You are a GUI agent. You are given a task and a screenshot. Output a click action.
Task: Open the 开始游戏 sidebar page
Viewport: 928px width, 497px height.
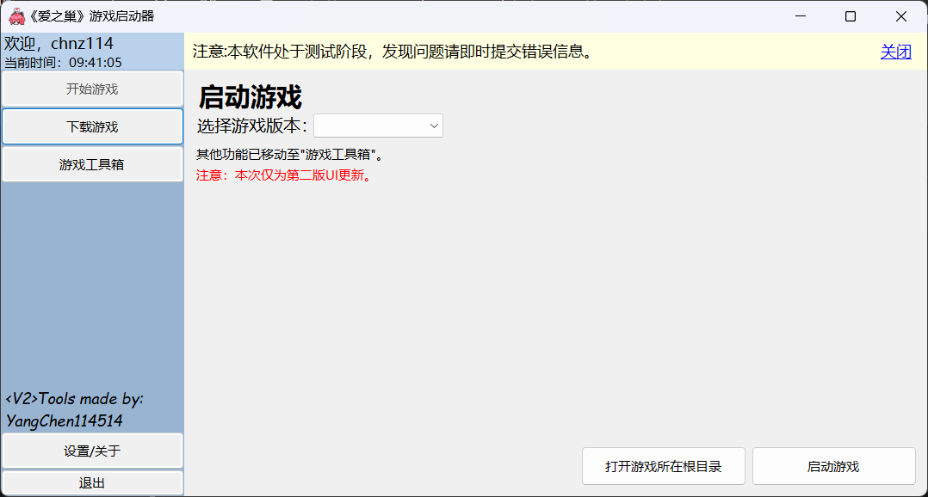tap(92, 89)
